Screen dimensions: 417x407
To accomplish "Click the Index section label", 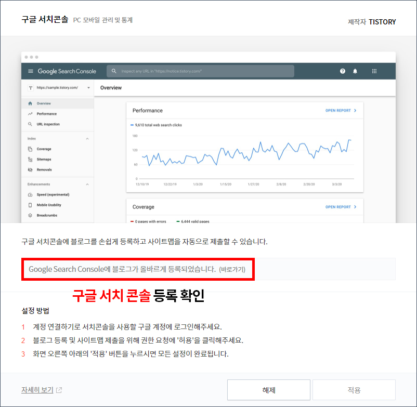I will click(31, 139).
